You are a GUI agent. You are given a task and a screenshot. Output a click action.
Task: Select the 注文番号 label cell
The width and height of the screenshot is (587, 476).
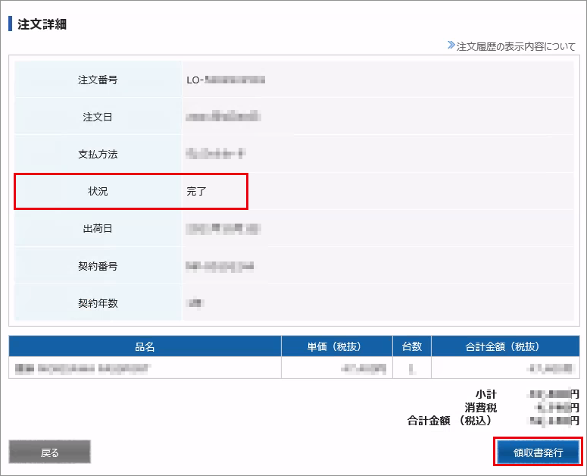click(x=98, y=80)
